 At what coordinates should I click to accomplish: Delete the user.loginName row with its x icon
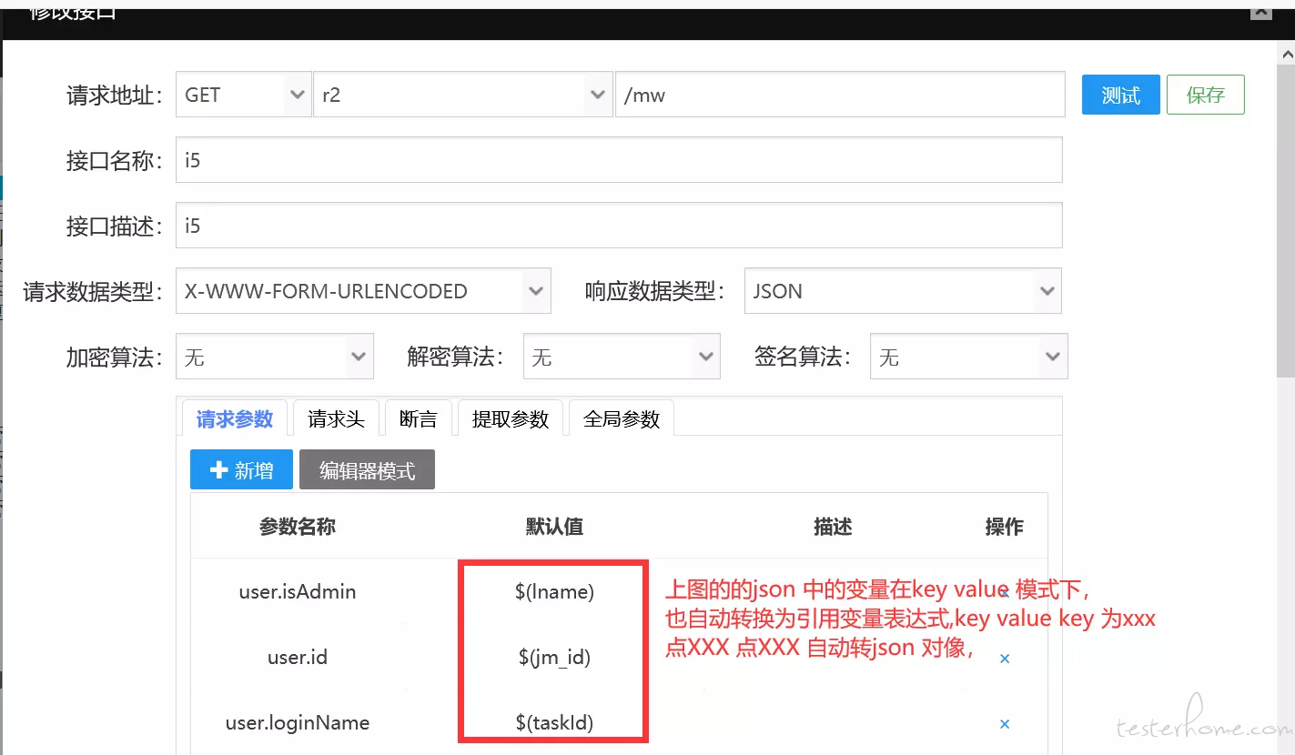point(1005,724)
